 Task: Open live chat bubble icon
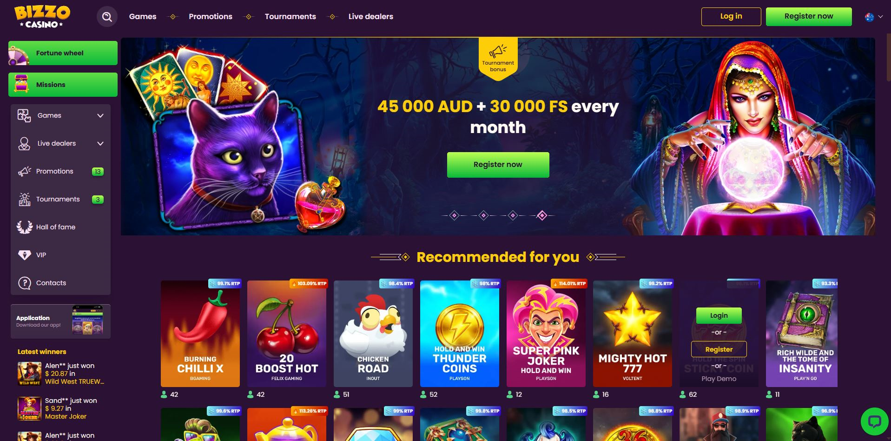[x=875, y=421]
